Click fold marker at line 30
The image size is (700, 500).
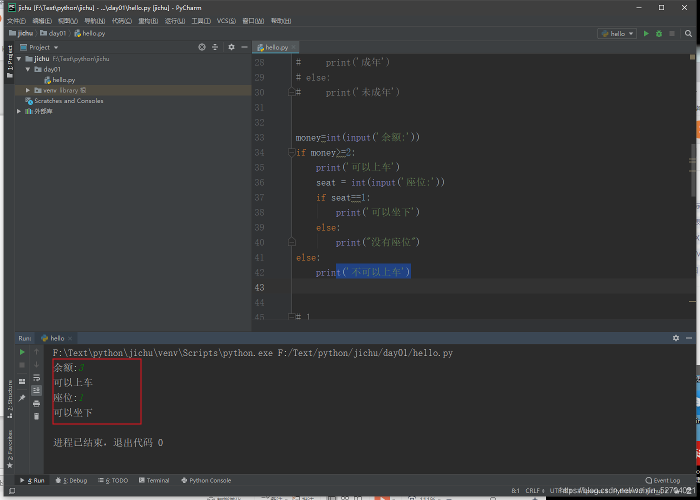point(291,92)
